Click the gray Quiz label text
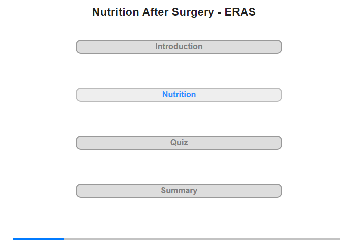353x242 pixels. pyautogui.click(x=179, y=143)
